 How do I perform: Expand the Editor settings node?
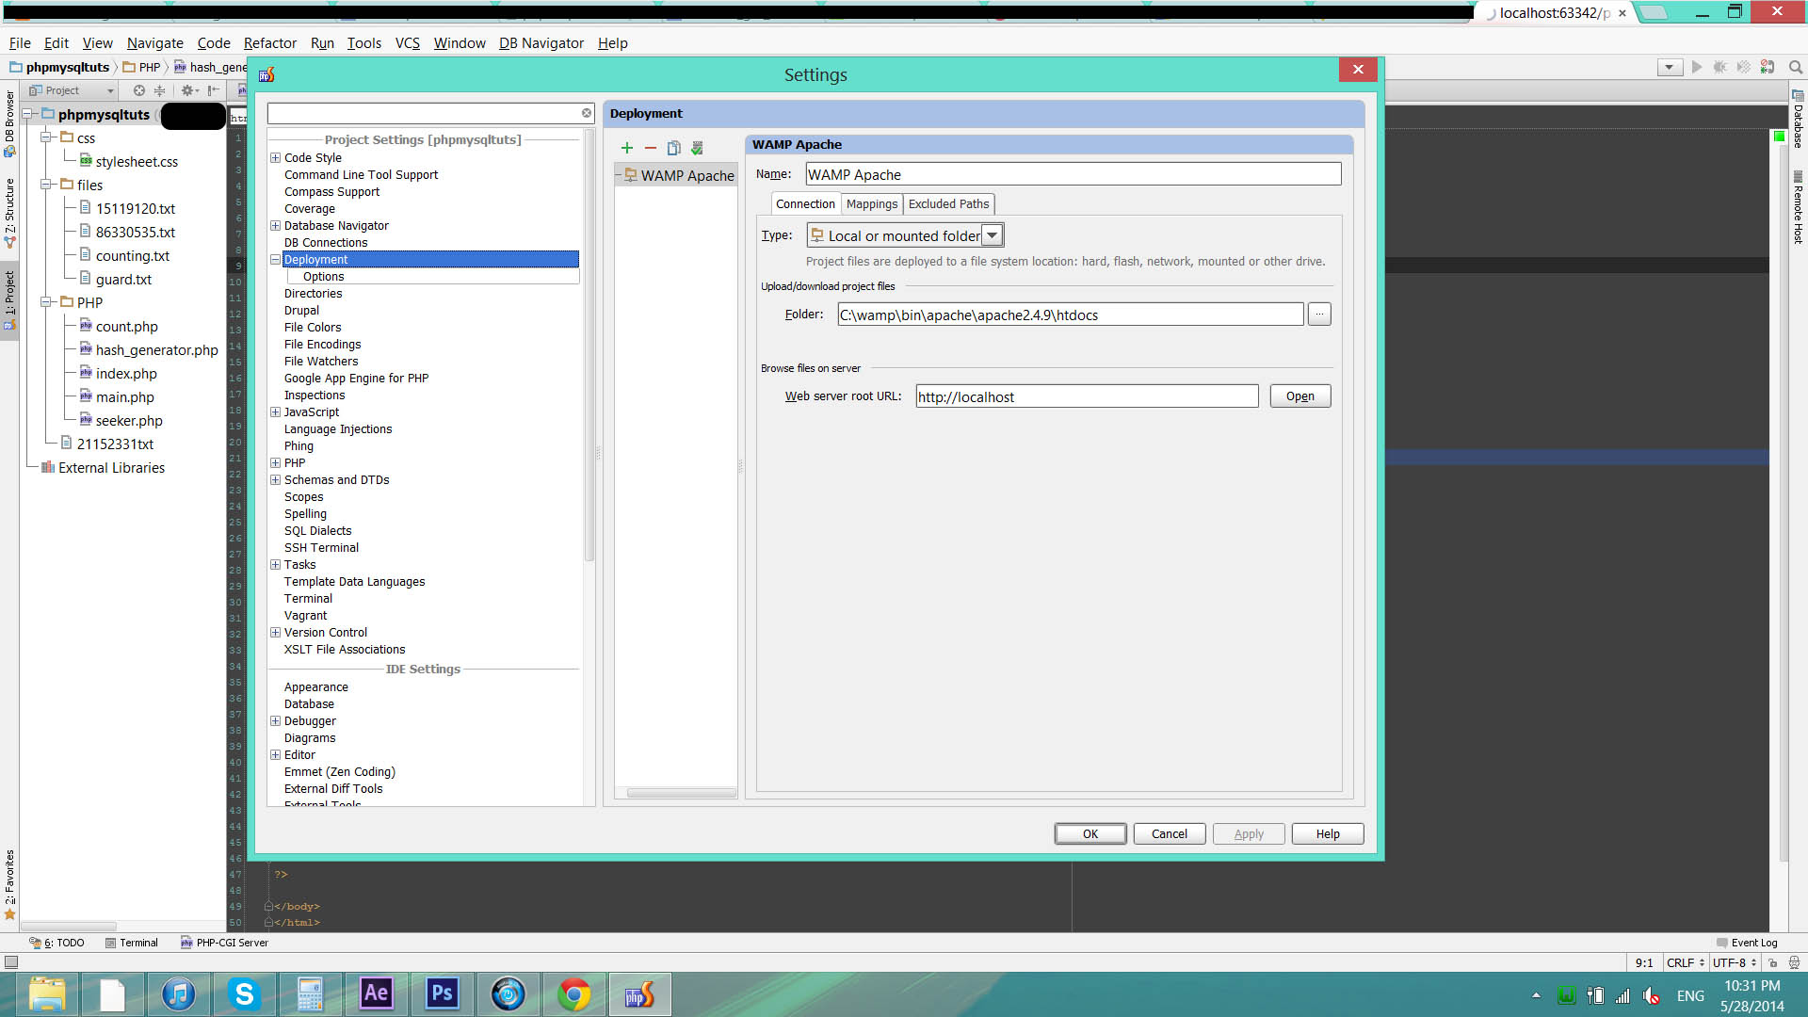[x=275, y=755]
